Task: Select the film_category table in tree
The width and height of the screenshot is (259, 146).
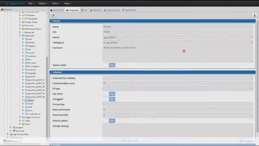Action: pyautogui.click(x=34, y=66)
